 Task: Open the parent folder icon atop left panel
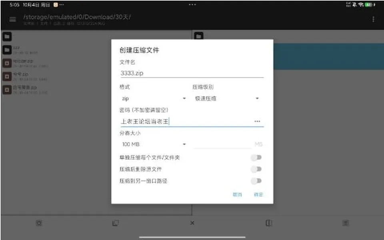pyautogui.click(x=7, y=37)
